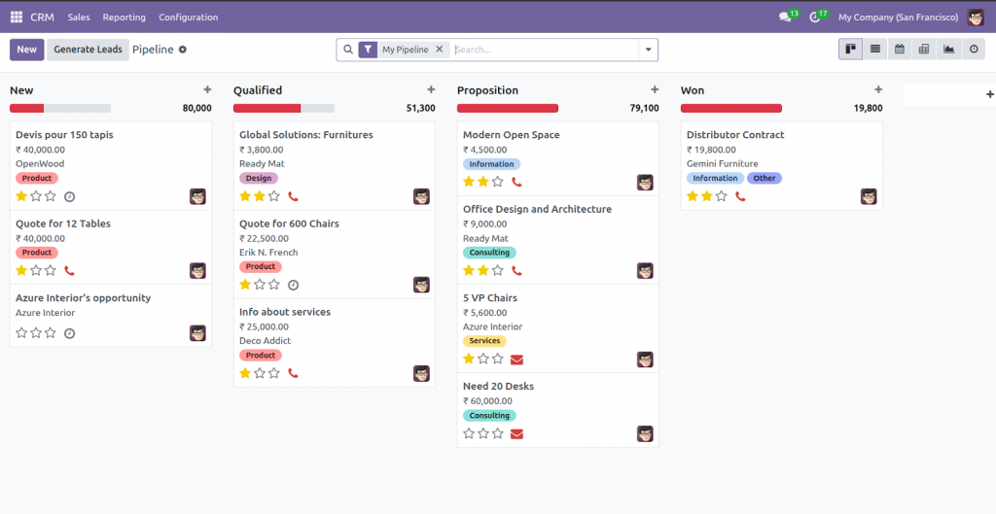Click the Proposition column progress bar
This screenshot has width=996, height=514.
[508, 109]
